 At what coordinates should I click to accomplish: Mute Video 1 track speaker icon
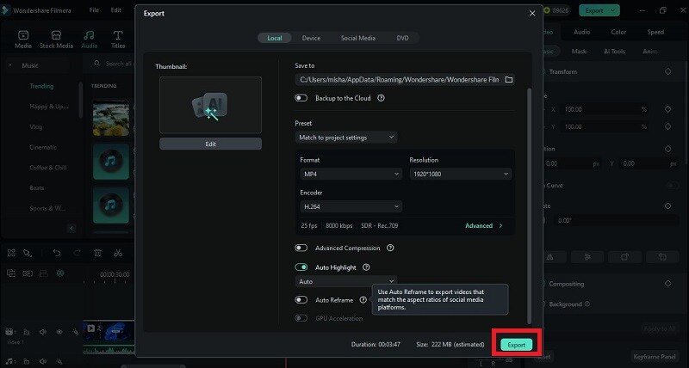(x=42, y=332)
